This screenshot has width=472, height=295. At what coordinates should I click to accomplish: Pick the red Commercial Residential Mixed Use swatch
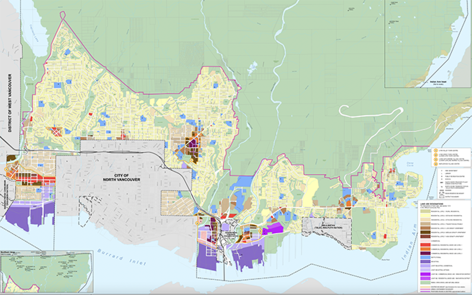(426, 244)
